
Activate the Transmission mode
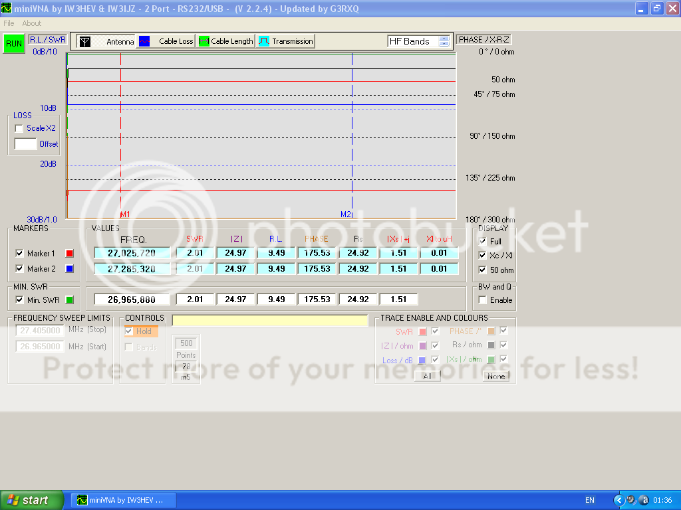pyautogui.click(x=285, y=41)
